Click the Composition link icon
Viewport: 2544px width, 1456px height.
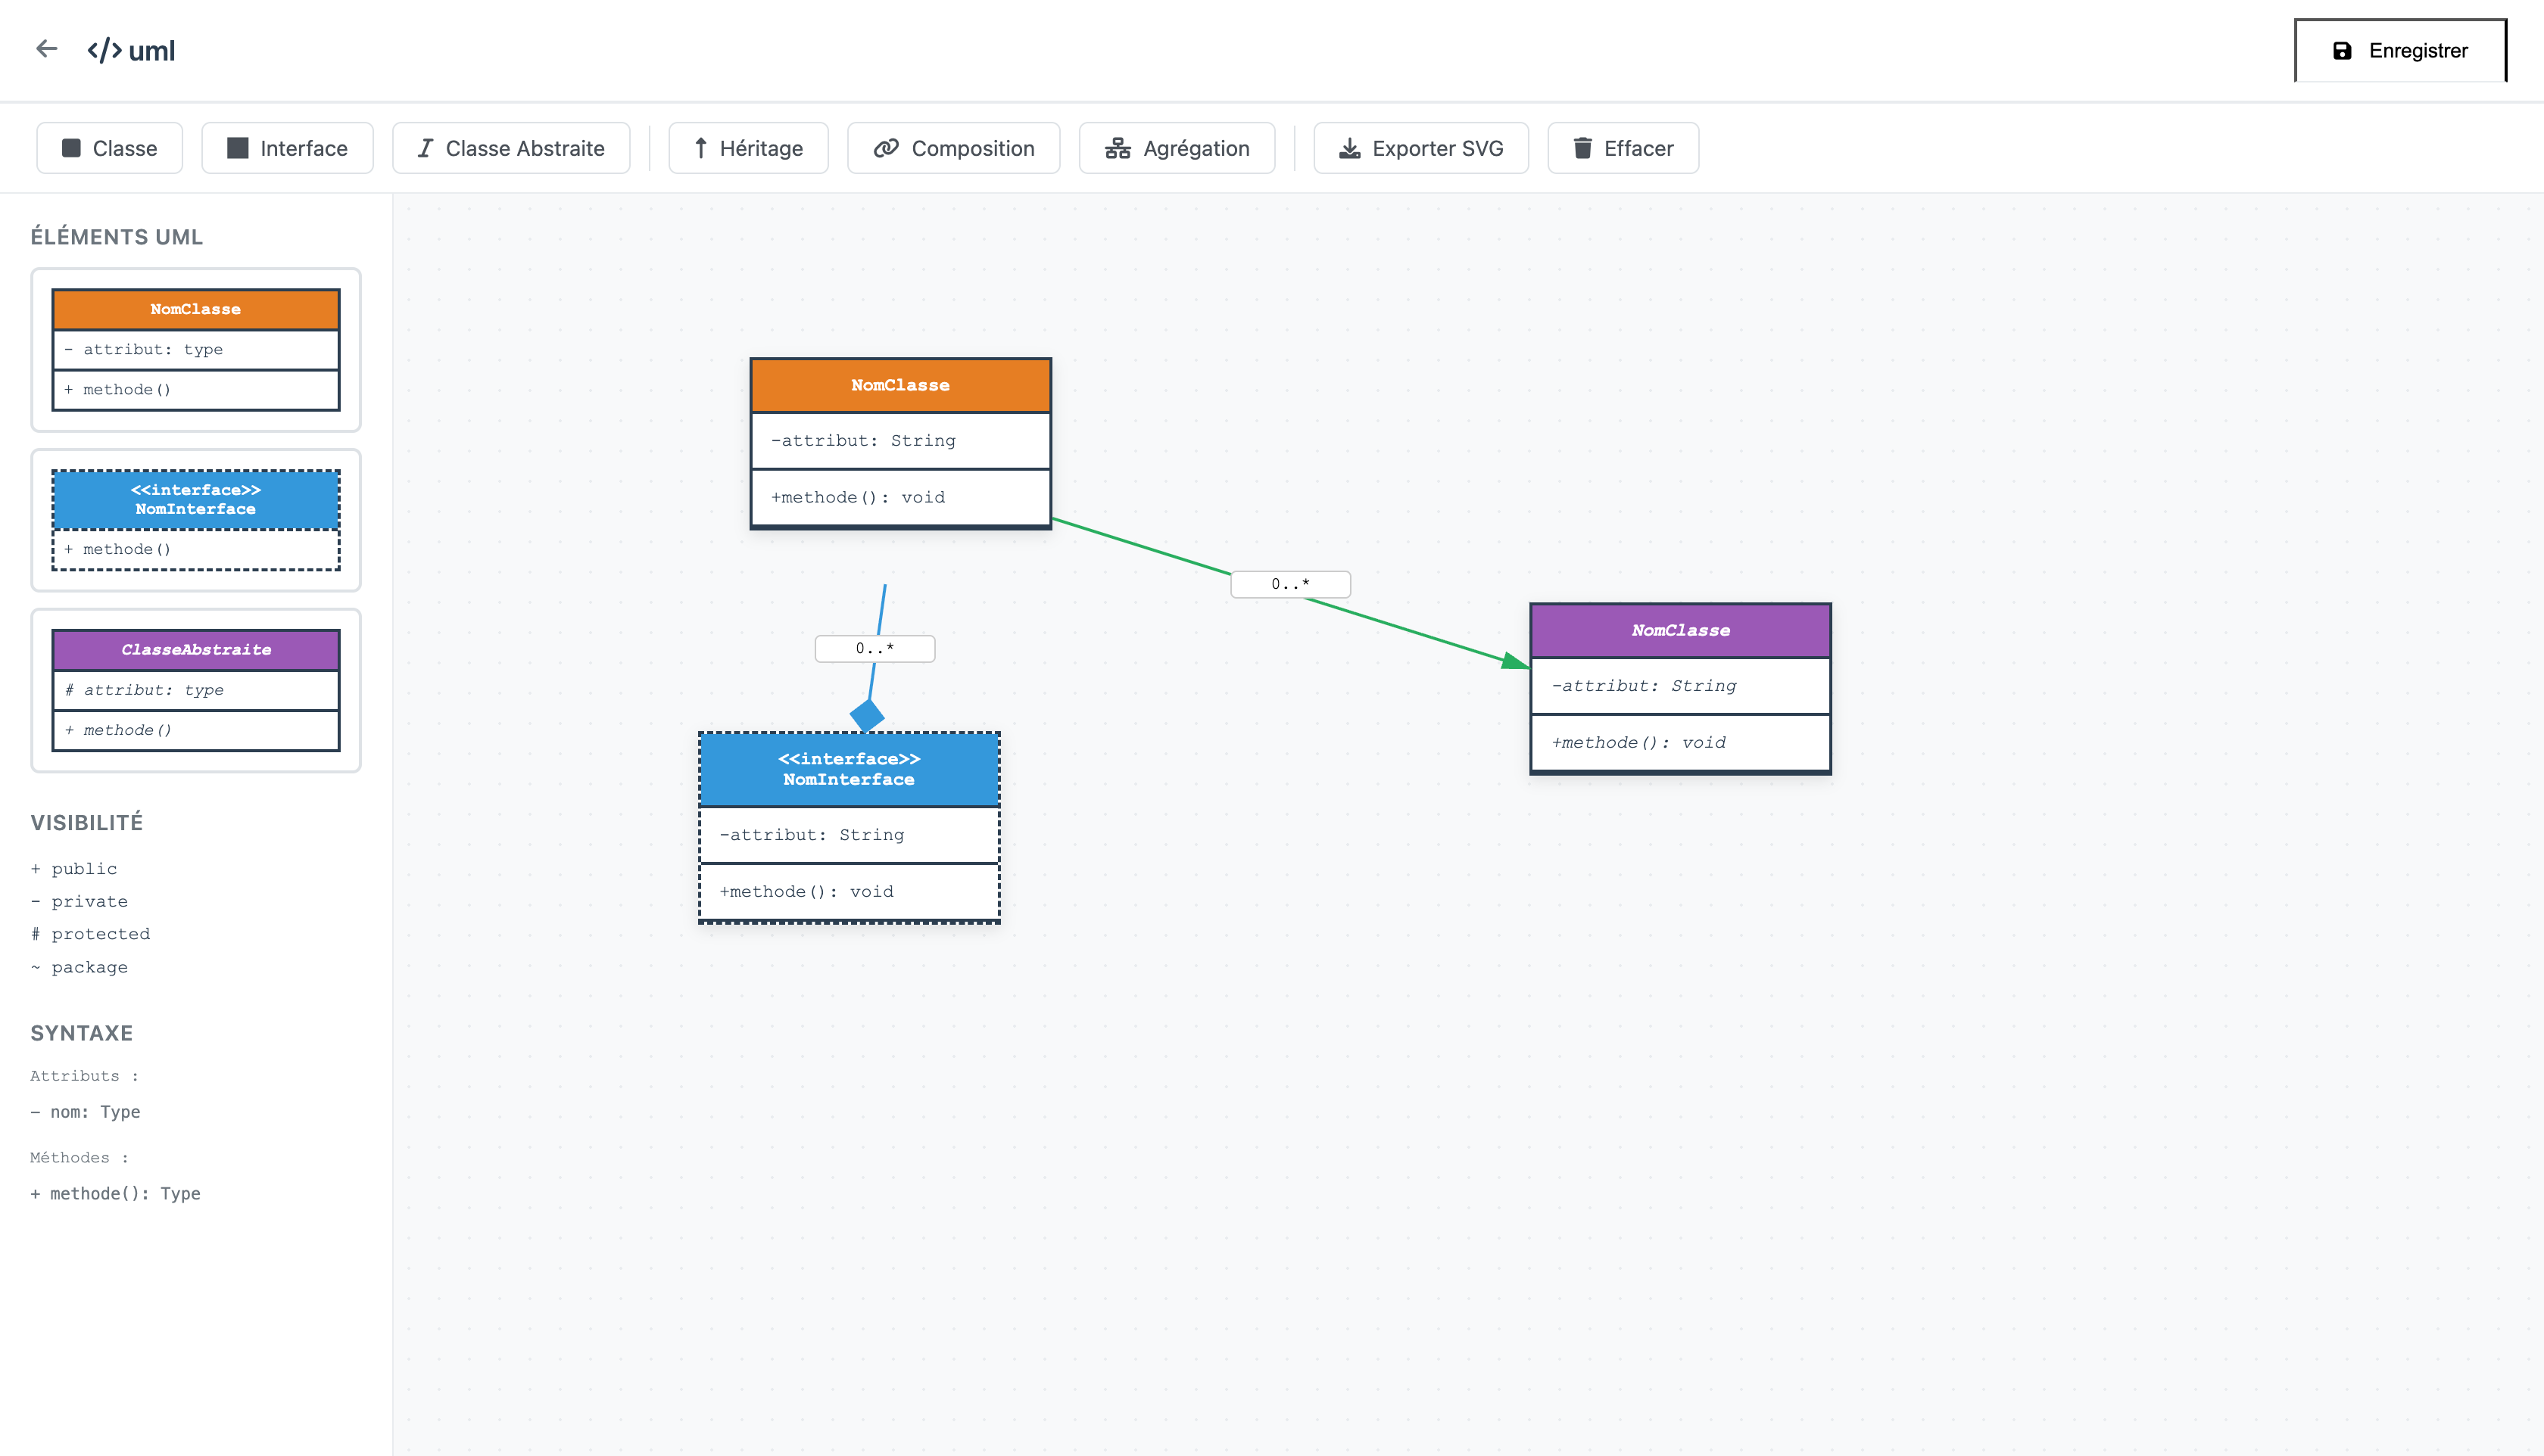point(885,148)
